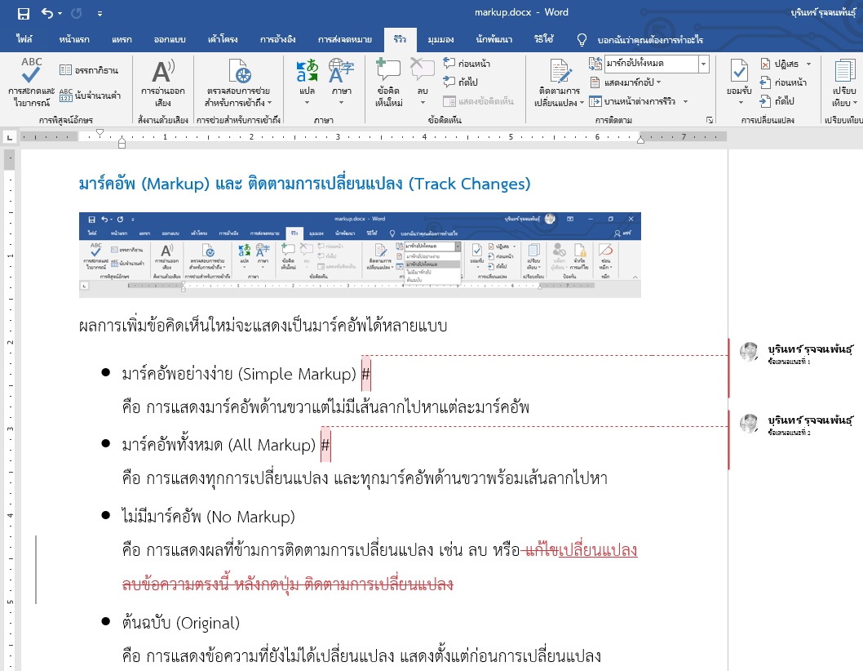863x671 pixels.
Task: Open the Thesaurus (อรรถาภิธาน) tool
Action: [90, 70]
